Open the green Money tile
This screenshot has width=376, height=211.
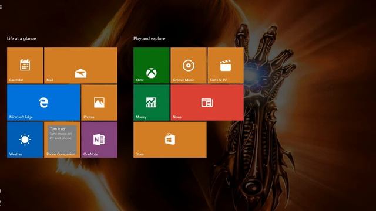click(x=152, y=103)
